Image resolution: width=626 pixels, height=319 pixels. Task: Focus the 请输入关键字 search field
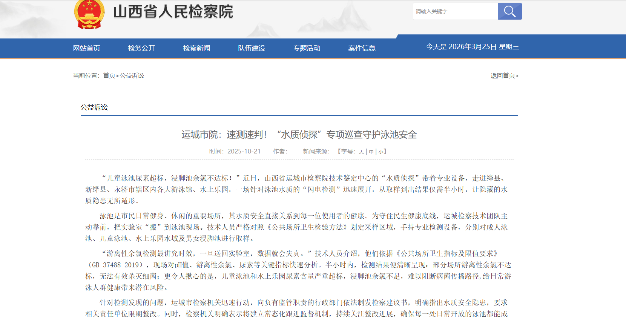coord(455,11)
